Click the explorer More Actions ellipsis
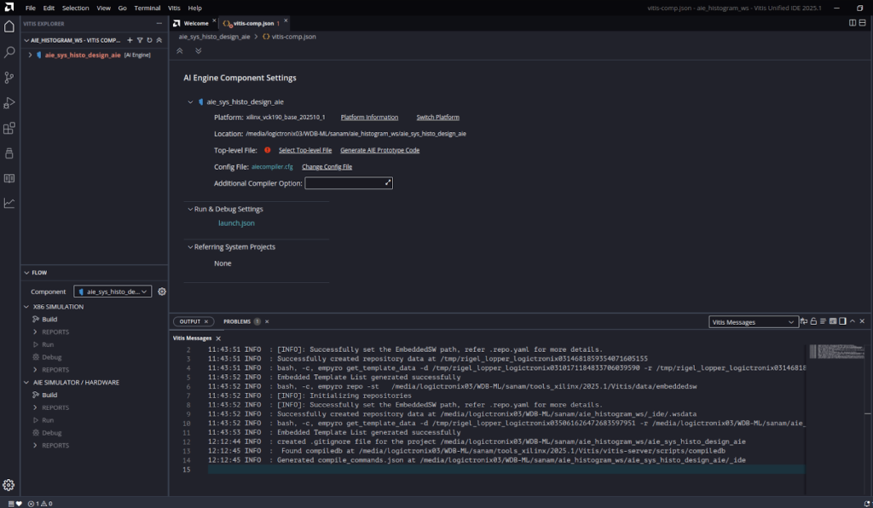The width and height of the screenshot is (873, 508). tap(159, 23)
